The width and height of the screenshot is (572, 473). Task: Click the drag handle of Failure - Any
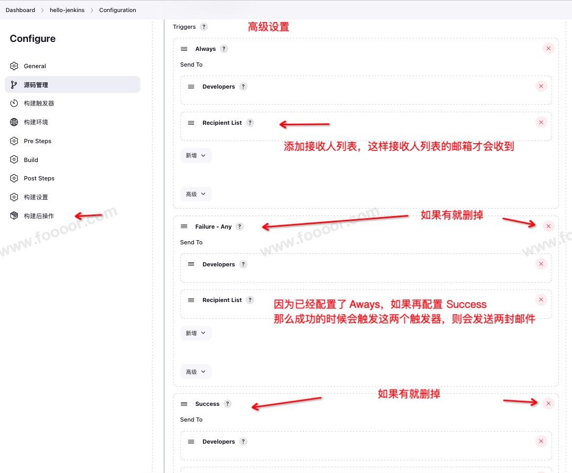click(x=184, y=227)
